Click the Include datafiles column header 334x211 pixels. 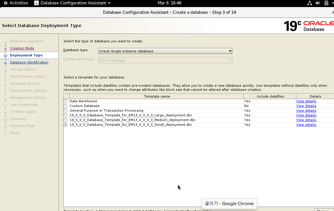pos(270,96)
